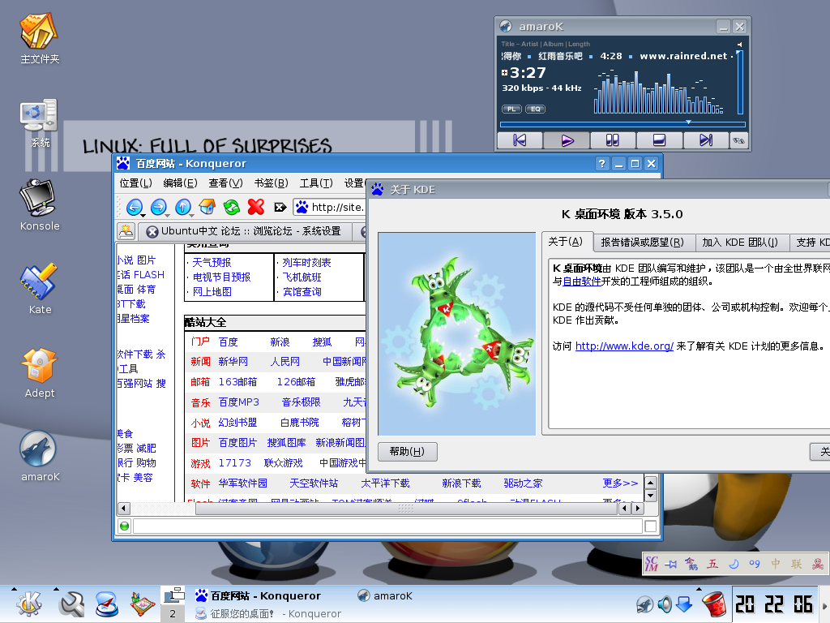Switch to virtual desktop 2 in pager
The height and width of the screenshot is (623, 830).
click(173, 613)
